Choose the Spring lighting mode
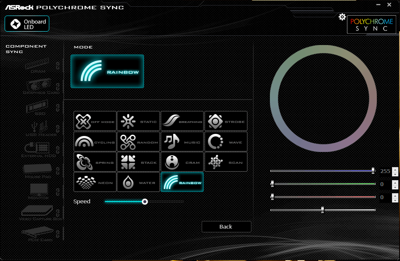Image resolution: width=400 pixels, height=261 pixels. click(x=95, y=162)
